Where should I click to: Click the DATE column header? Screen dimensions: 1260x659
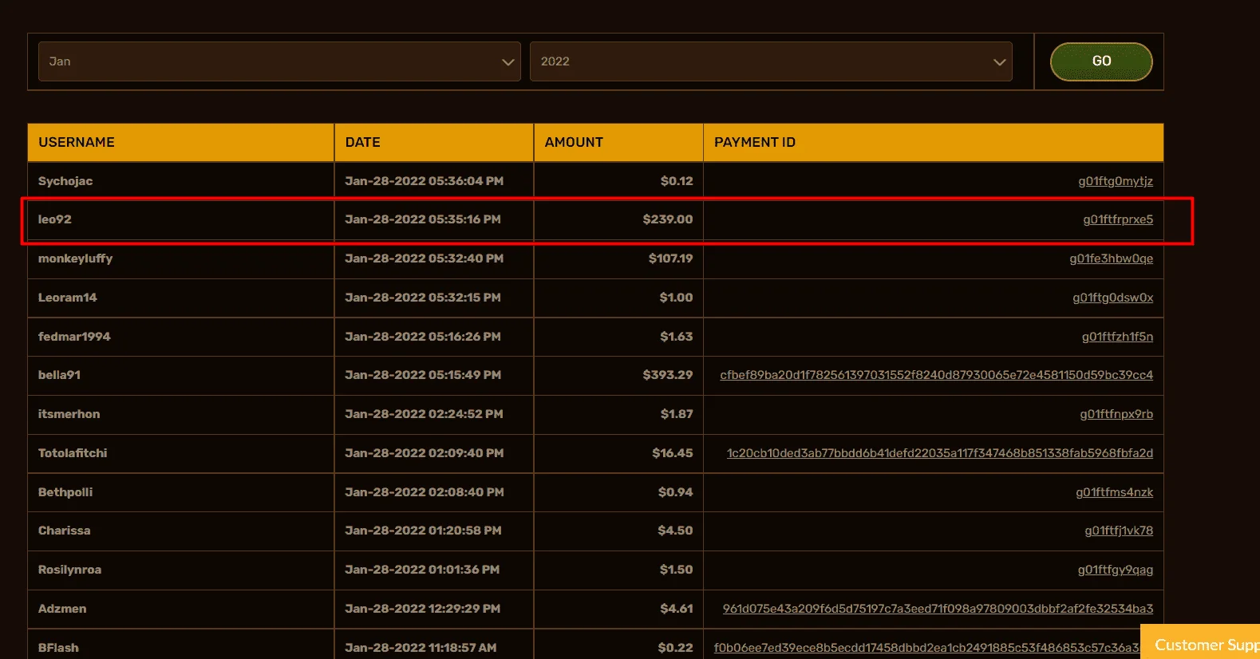pyautogui.click(x=434, y=142)
